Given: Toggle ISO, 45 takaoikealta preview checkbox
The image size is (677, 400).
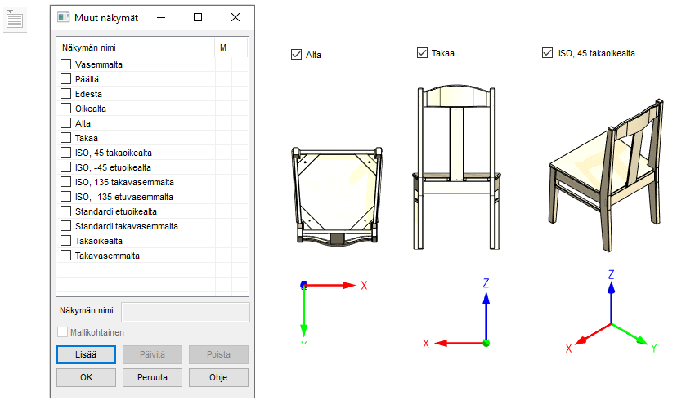Looking at the screenshot, I should (548, 53).
